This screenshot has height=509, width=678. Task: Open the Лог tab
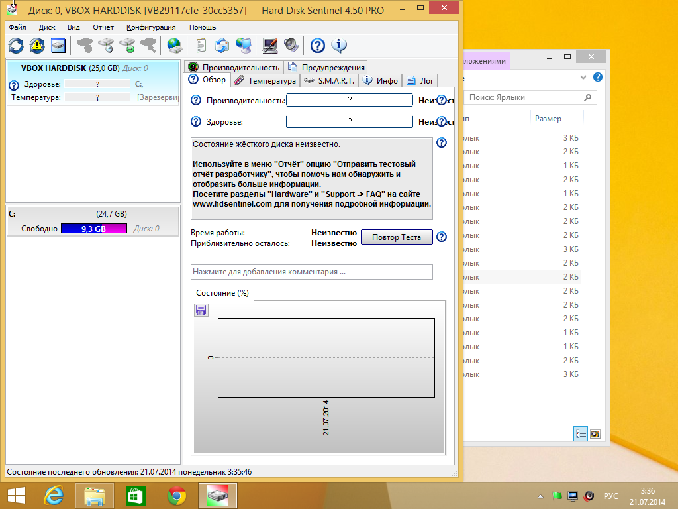click(x=420, y=80)
